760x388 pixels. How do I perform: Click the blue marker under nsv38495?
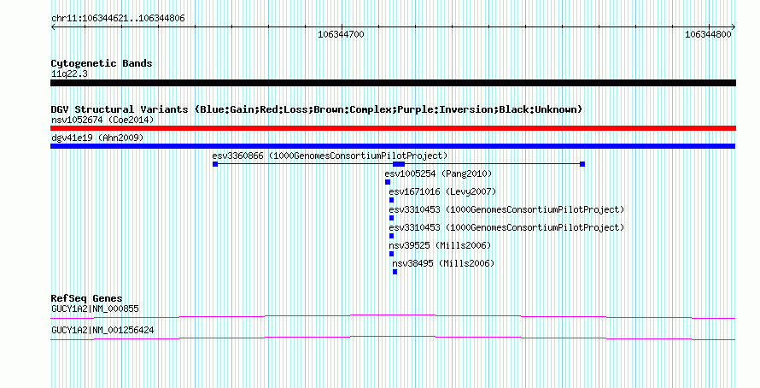tap(395, 272)
